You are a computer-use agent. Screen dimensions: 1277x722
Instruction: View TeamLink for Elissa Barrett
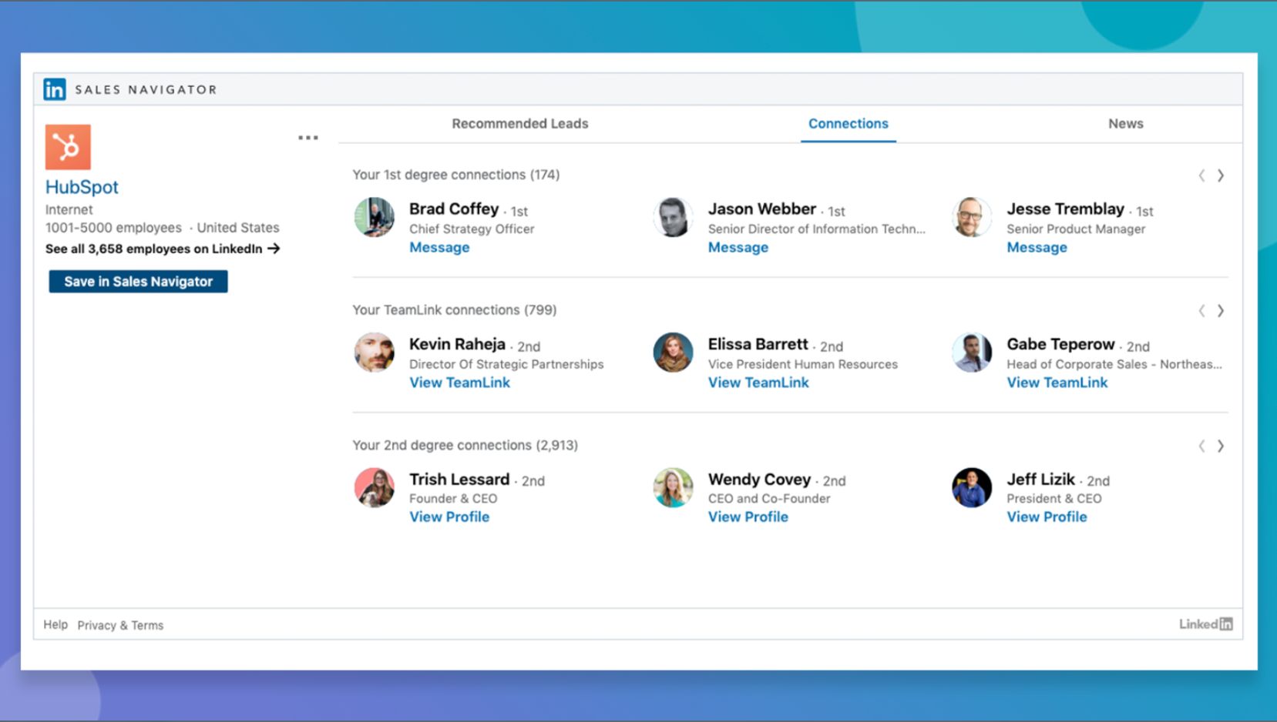click(x=758, y=383)
